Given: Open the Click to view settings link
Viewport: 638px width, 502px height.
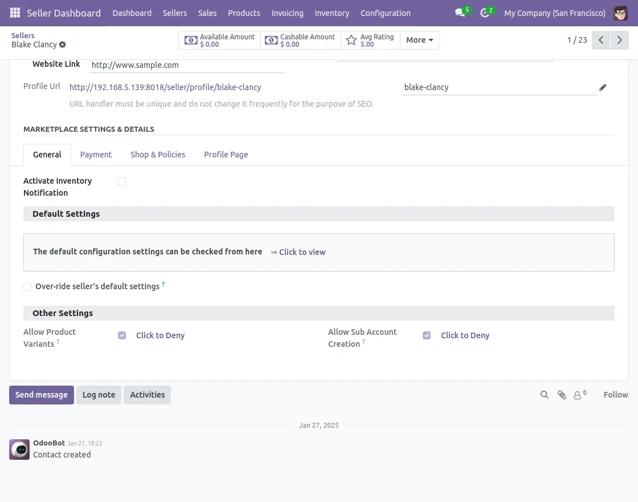Looking at the screenshot, I should point(302,252).
